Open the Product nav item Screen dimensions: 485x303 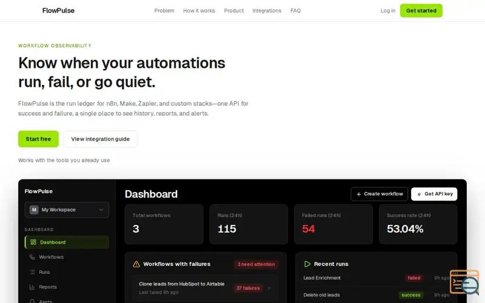point(234,10)
